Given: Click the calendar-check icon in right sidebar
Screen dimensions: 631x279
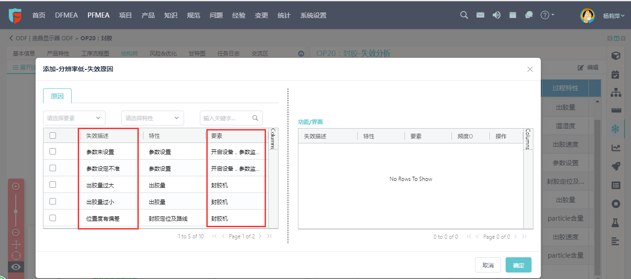Looking at the screenshot, I should pyautogui.click(x=616, y=74).
